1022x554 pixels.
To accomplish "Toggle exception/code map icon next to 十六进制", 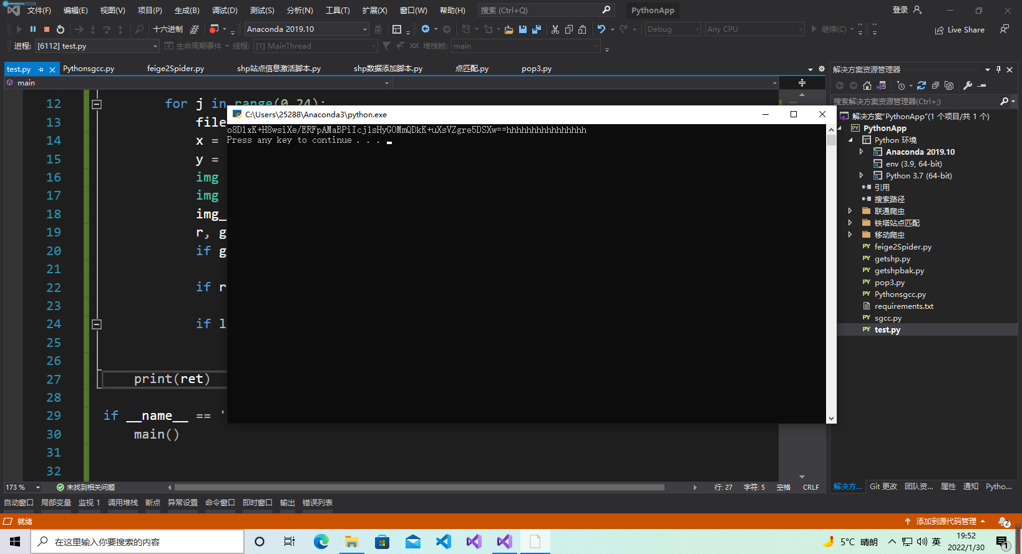I will (x=195, y=29).
